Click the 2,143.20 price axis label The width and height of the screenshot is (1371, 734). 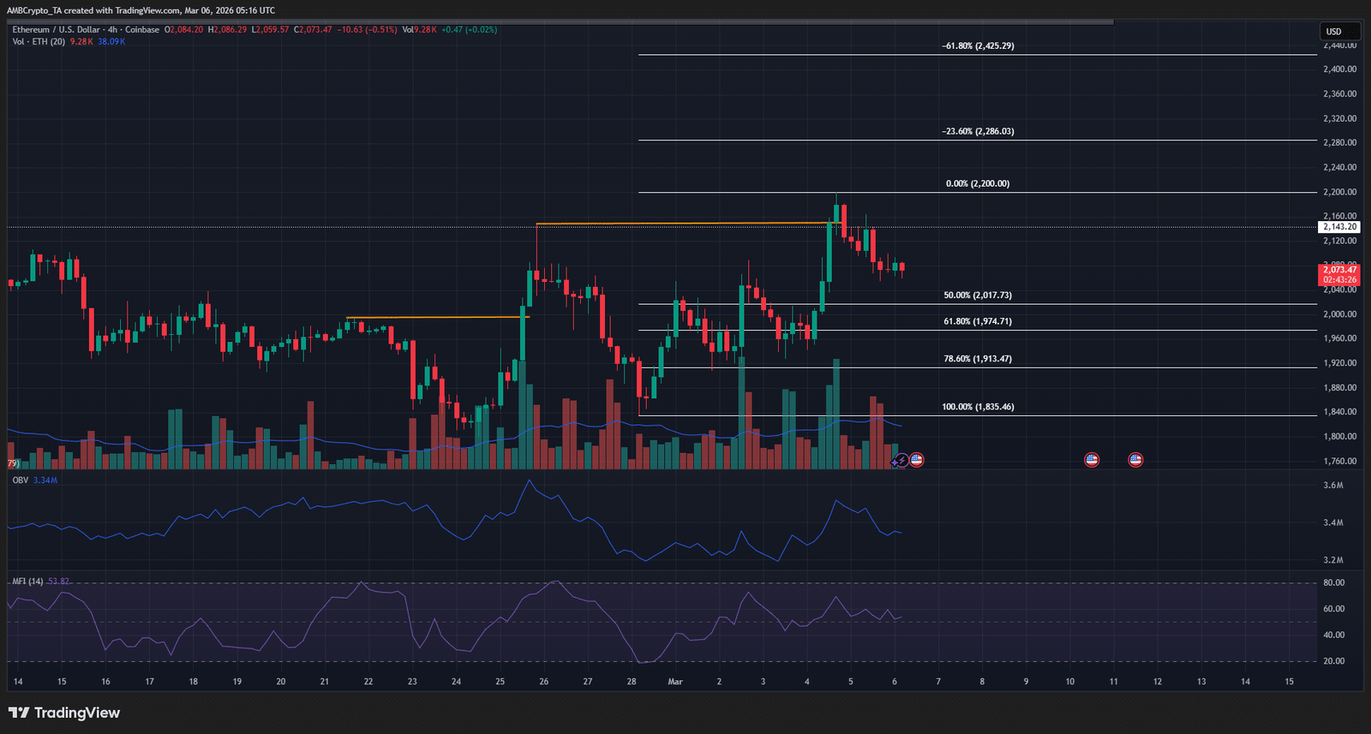1339,227
